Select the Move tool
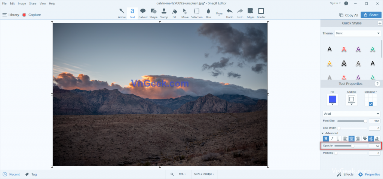This screenshot has height=179, width=383. click(x=185, y=13)
